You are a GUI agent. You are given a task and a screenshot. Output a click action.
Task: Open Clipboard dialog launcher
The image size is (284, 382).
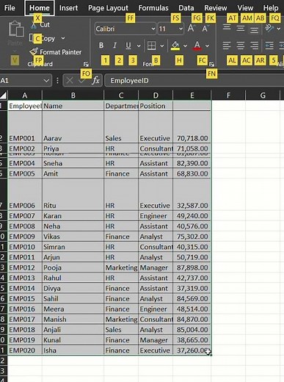(86, 64)
